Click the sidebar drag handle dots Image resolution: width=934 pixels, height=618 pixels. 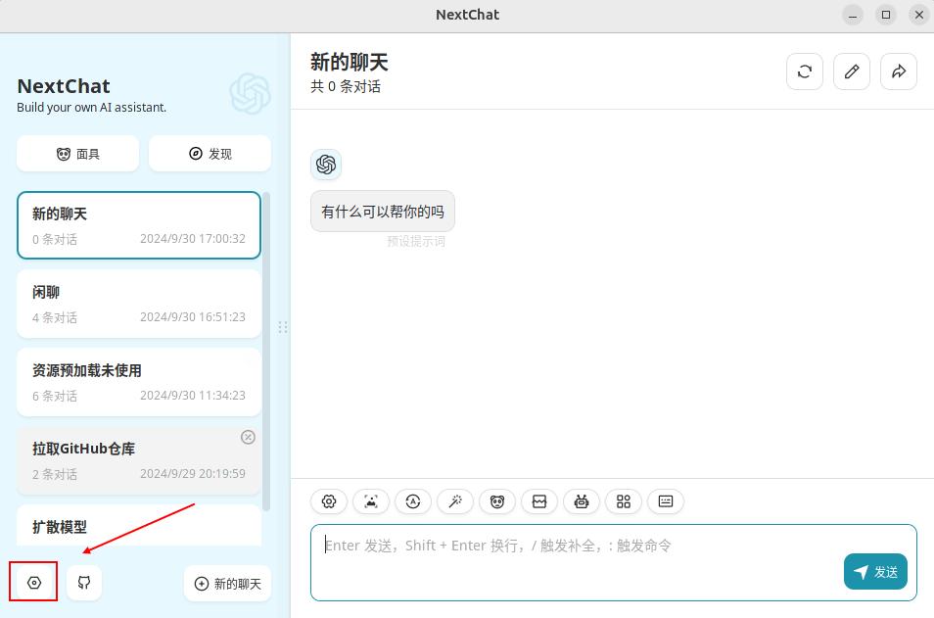(x=283, y=327)
